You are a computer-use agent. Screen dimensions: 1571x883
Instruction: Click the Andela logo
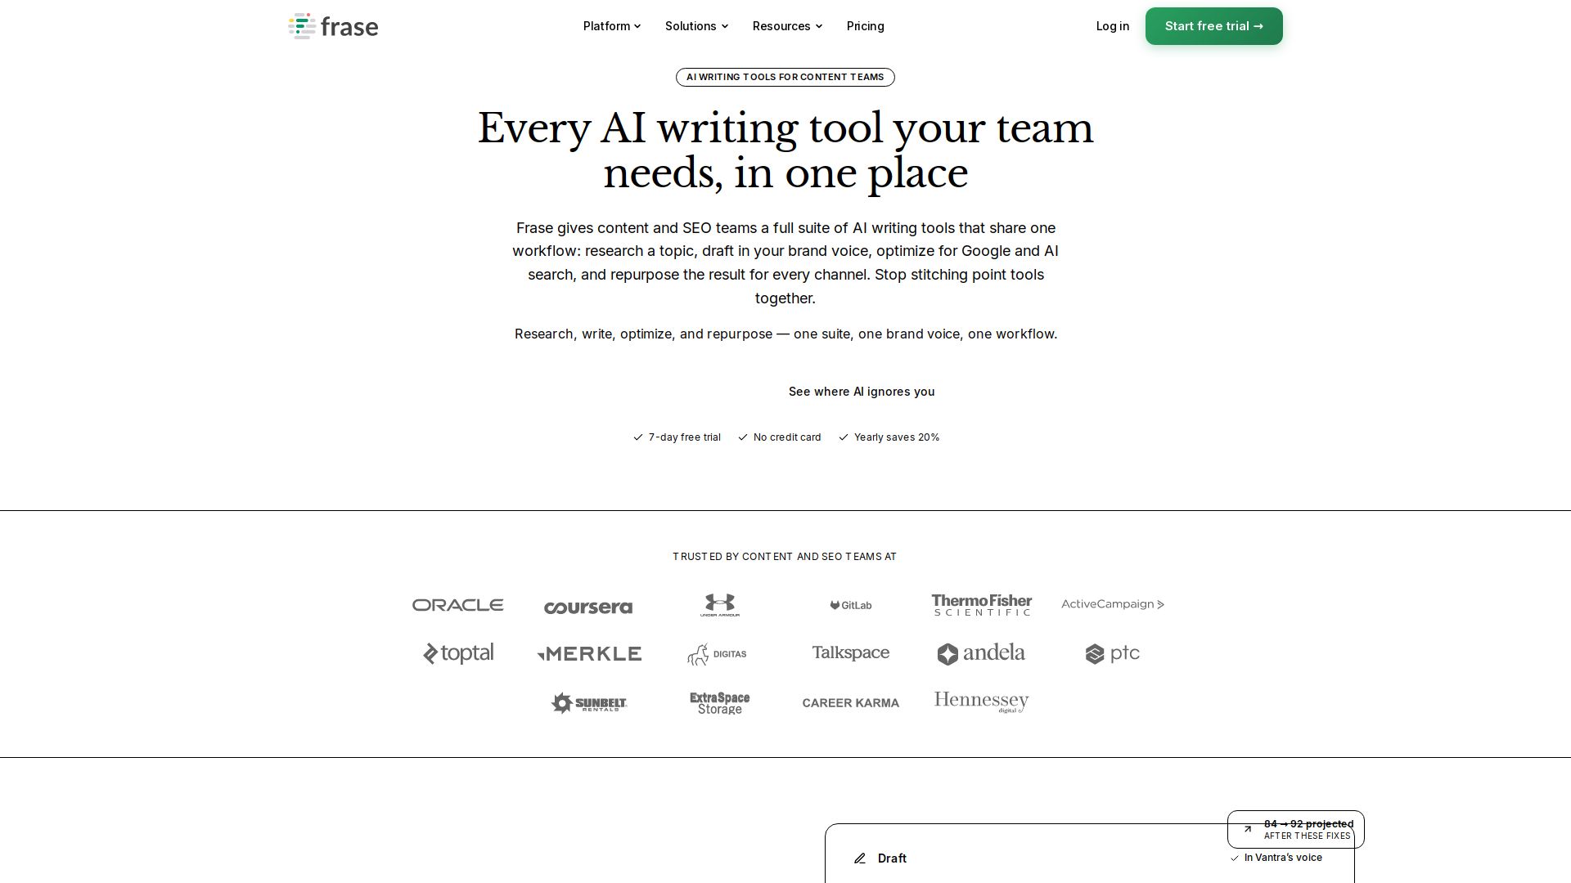981,653
